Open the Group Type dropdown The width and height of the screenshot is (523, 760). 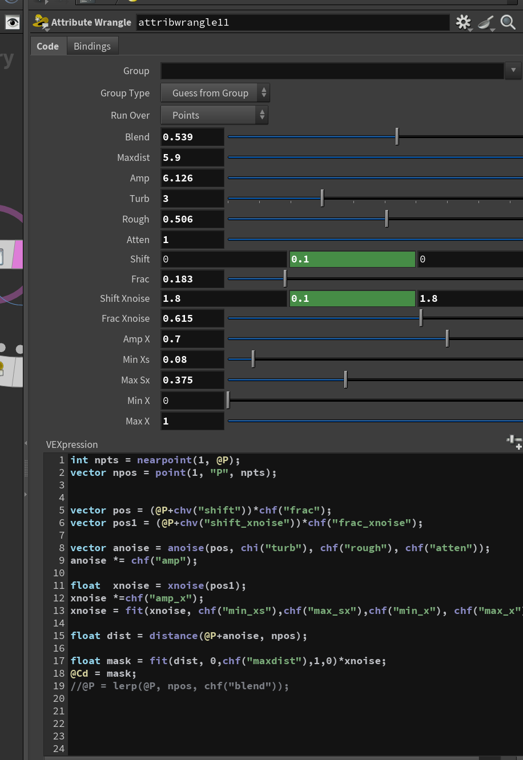click(215, 93)
